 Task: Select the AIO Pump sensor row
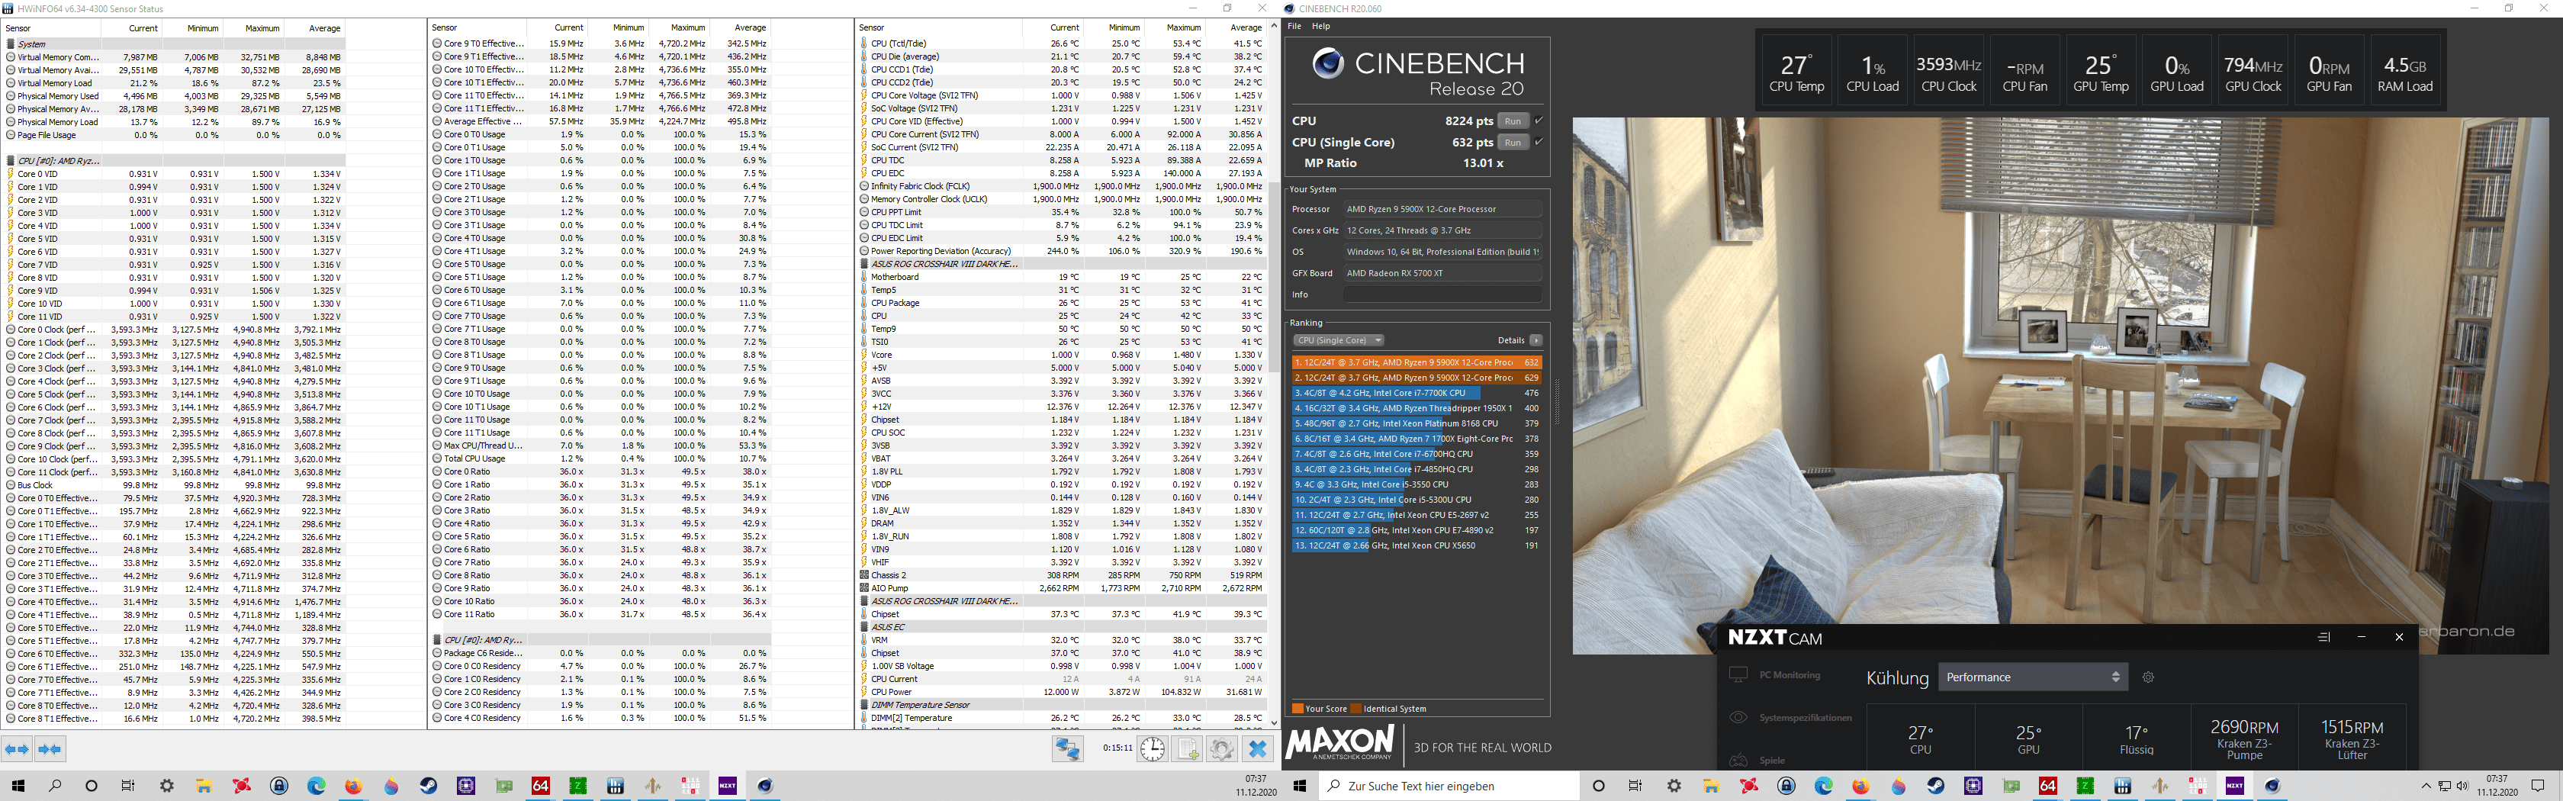1062,588
